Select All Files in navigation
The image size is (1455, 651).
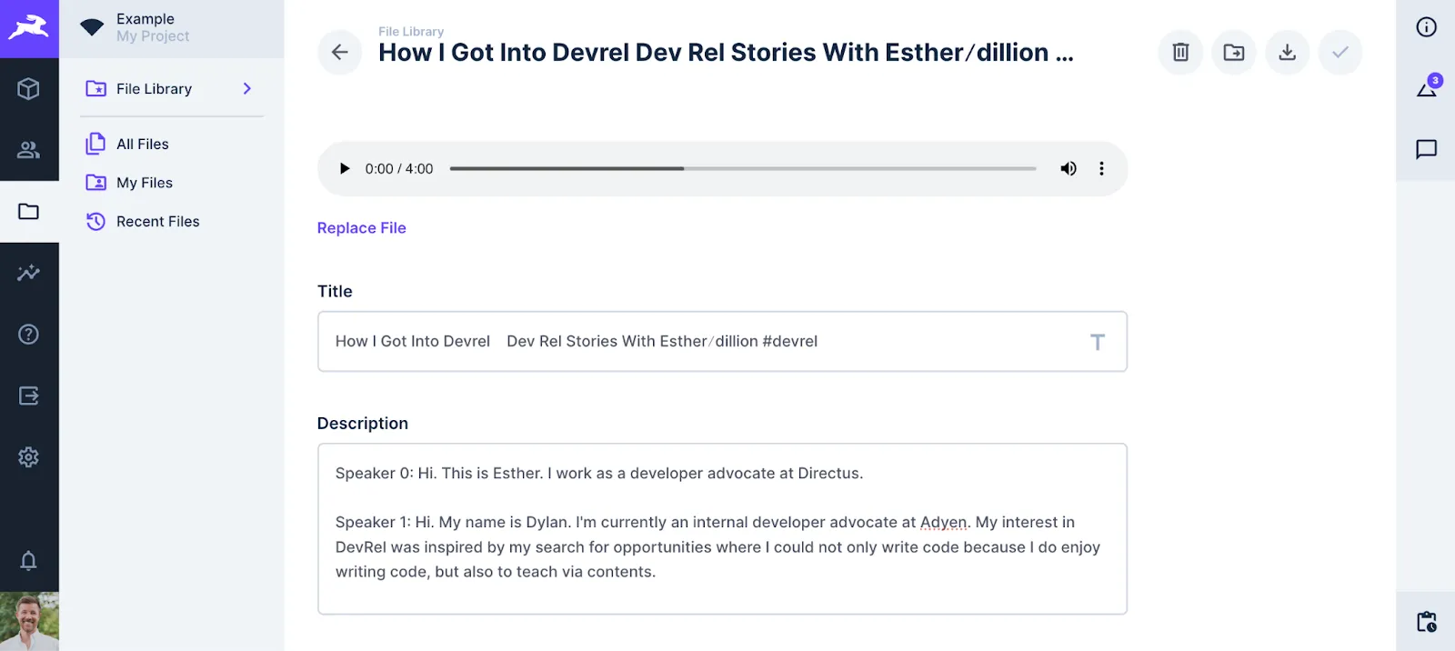pyautogui.click(x=143, y=144)
